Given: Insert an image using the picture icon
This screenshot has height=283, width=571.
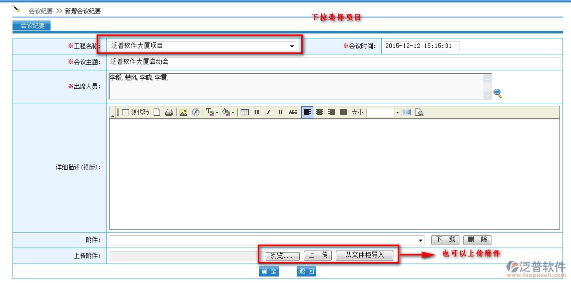Looking at the screenshot, I should click(x=183, y=112).
